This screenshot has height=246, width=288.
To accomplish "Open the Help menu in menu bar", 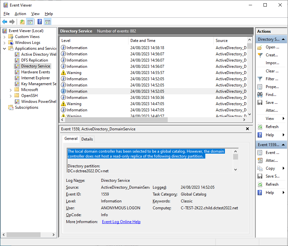I will 49,14.
